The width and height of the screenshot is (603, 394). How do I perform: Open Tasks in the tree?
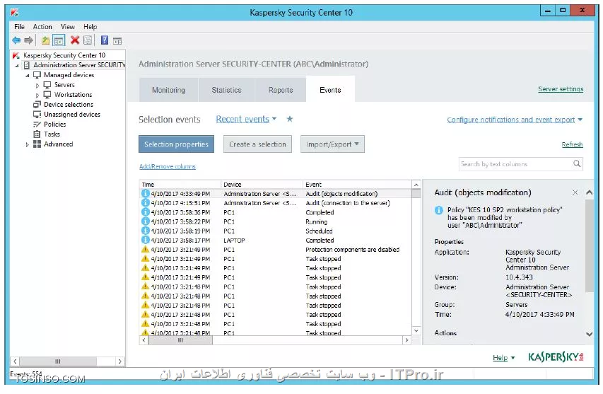(52, 134)
